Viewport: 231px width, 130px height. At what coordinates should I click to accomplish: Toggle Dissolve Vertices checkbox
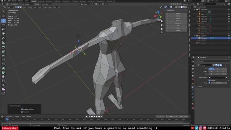pyautogui.click(x=22, y=109)
